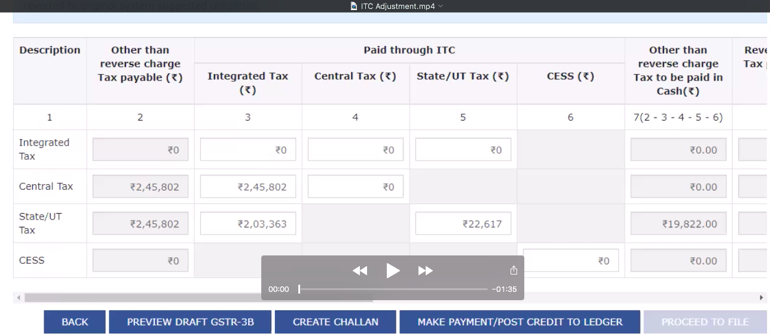
Task: Click the ₹19,822.00 cash payable field
Action: 679,224
